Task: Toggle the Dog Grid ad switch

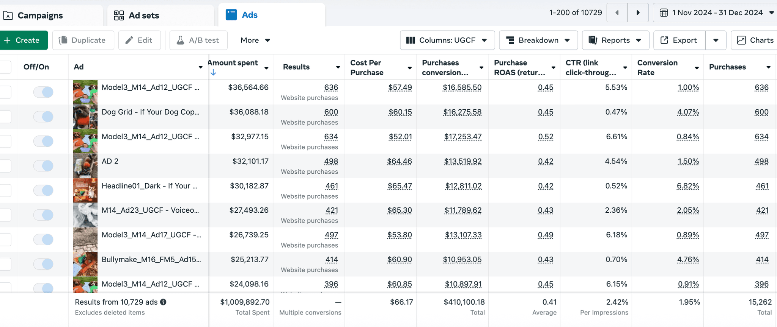Action: (43, 117)
